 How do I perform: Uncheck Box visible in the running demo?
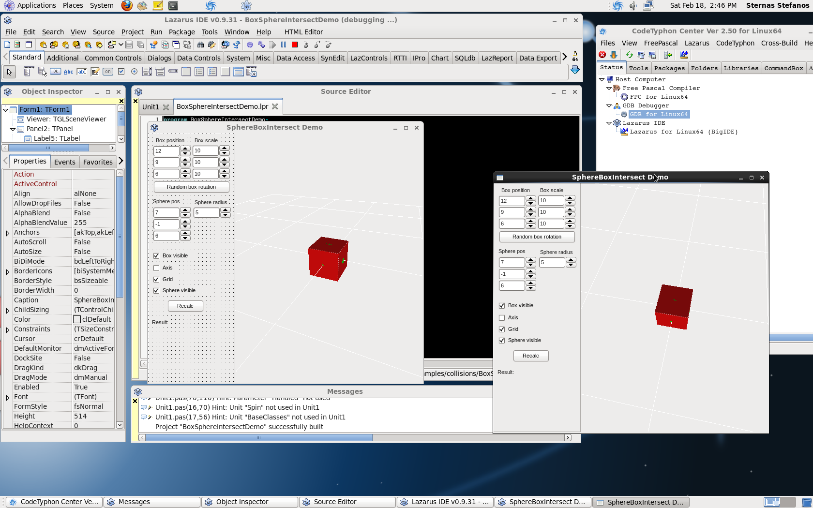coord(502,306)
